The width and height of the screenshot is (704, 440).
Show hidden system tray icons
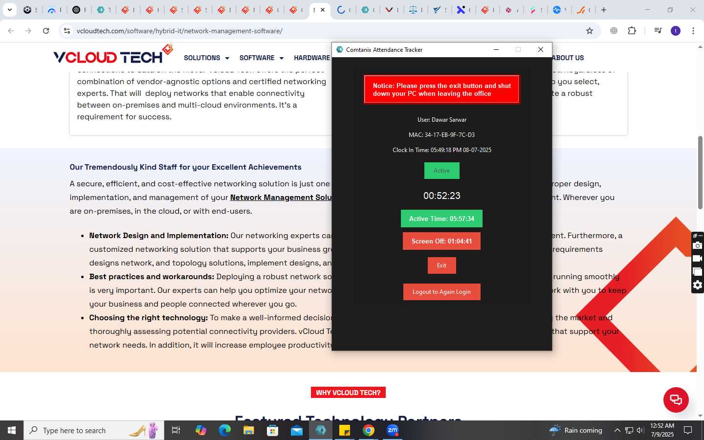(617, 430)
